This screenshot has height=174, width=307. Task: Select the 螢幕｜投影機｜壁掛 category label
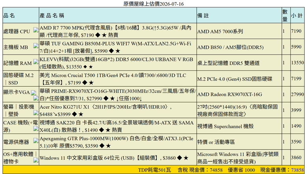[19, 110]
